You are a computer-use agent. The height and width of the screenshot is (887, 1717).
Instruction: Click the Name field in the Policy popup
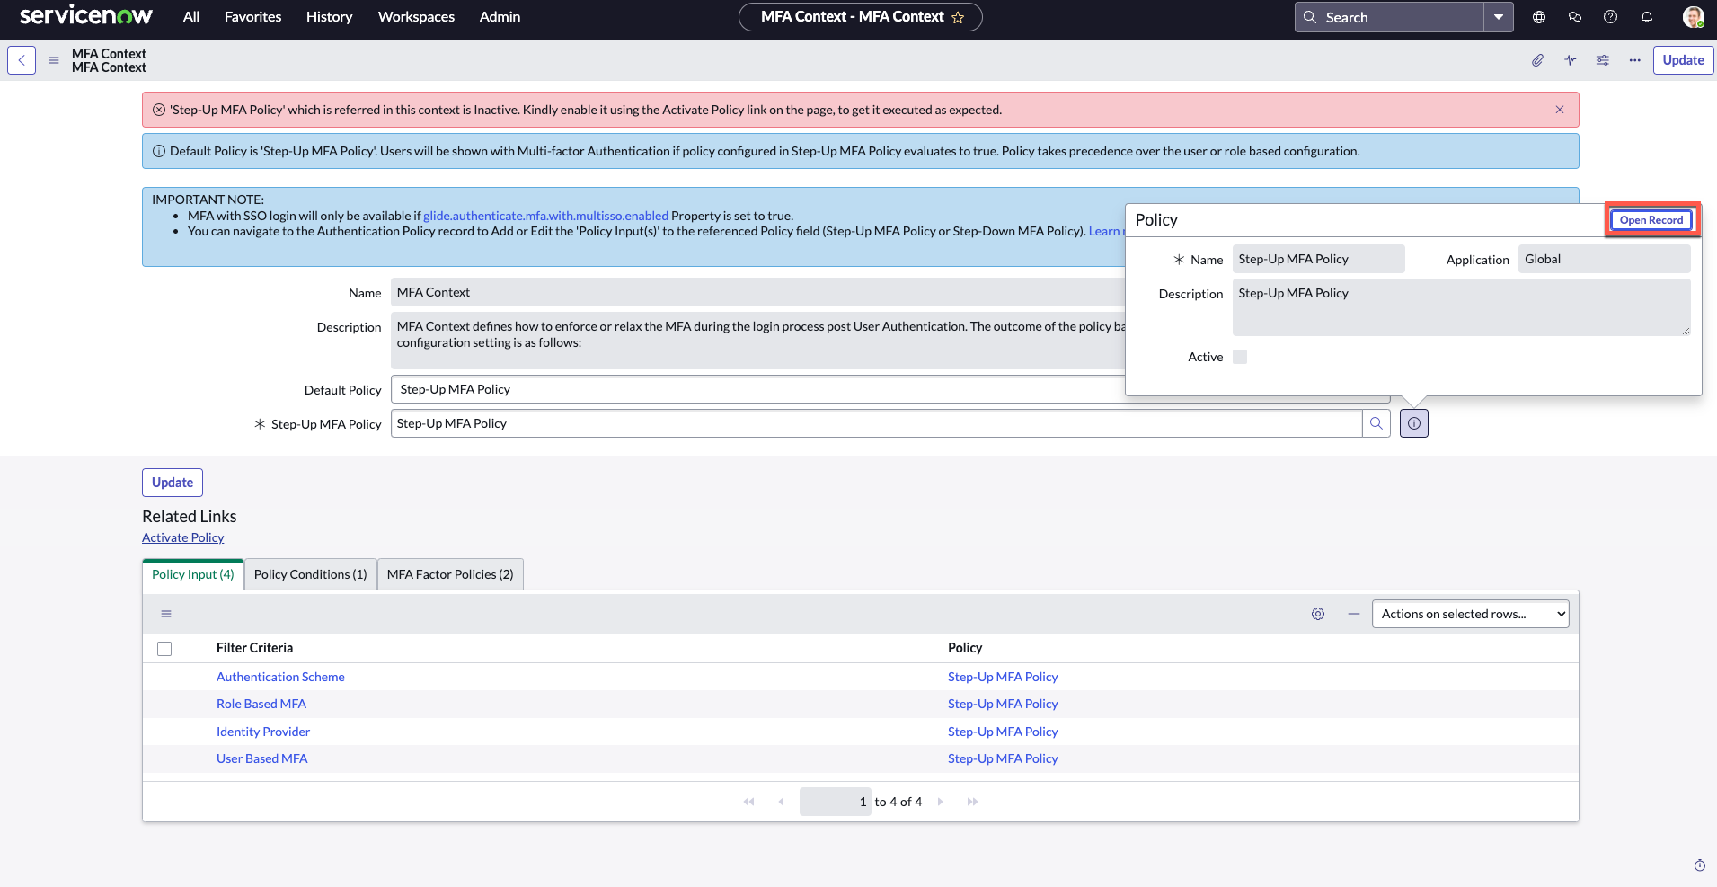(1319, 259)
